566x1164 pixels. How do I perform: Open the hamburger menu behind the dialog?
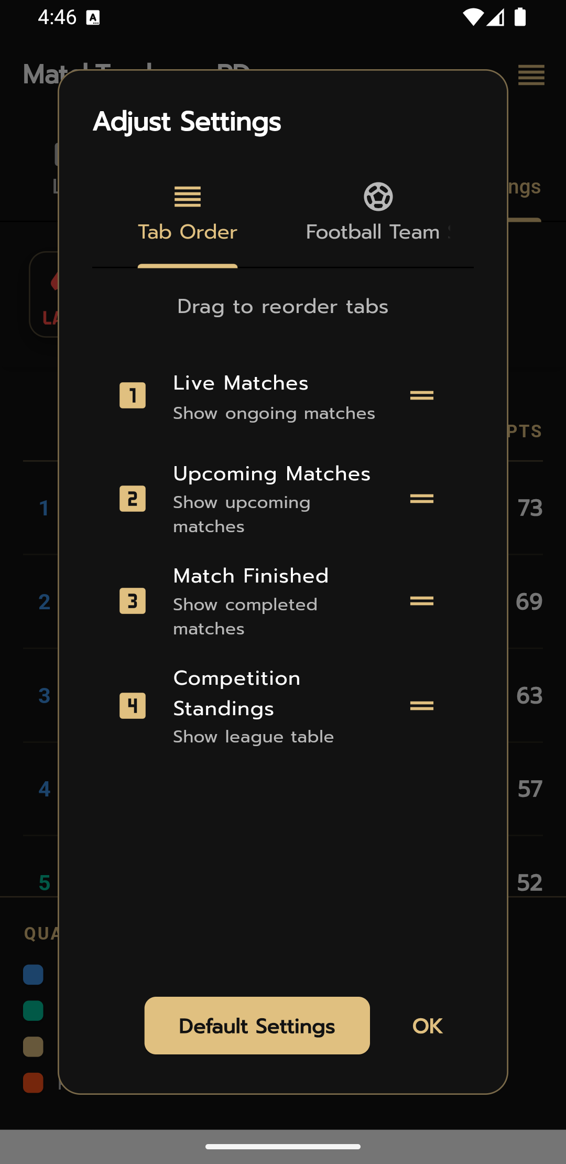coord(531,75)
